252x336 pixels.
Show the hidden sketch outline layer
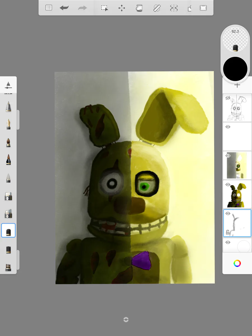(x=228, y=98)
